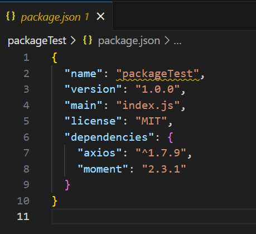
Task: Click the JSON file icon in the tab
Action: pyautogui.click(x=11, y=16)
